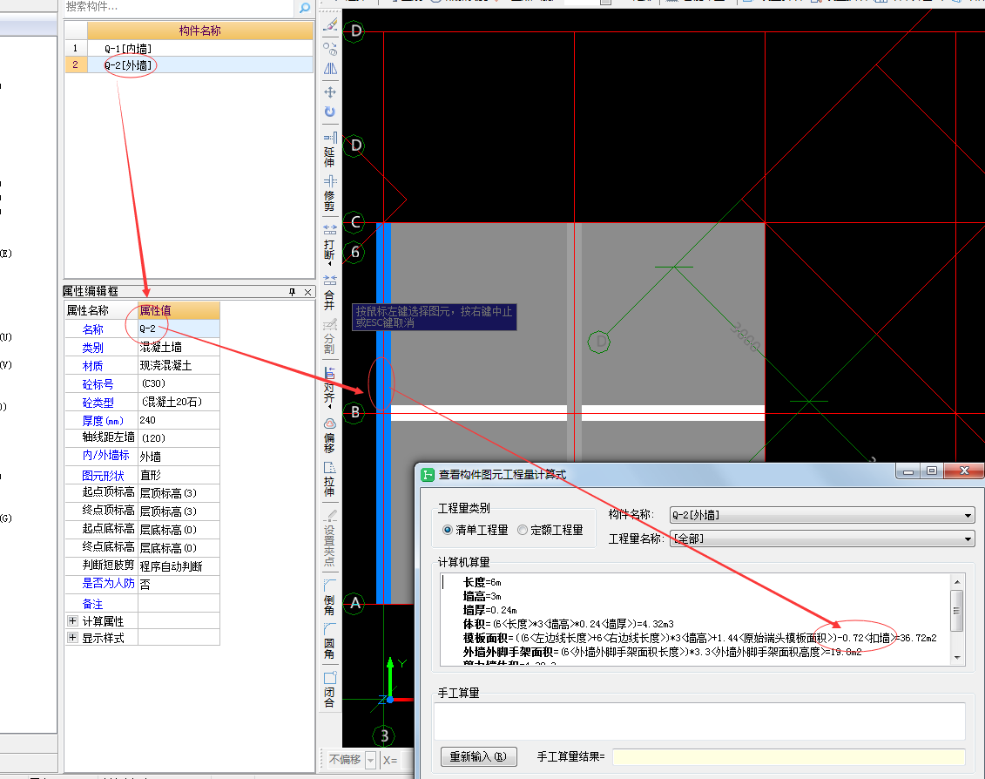Click inside the 手工算量 text area
The width and height of the screenshot is (985, 779).
(x=699, y=721)
